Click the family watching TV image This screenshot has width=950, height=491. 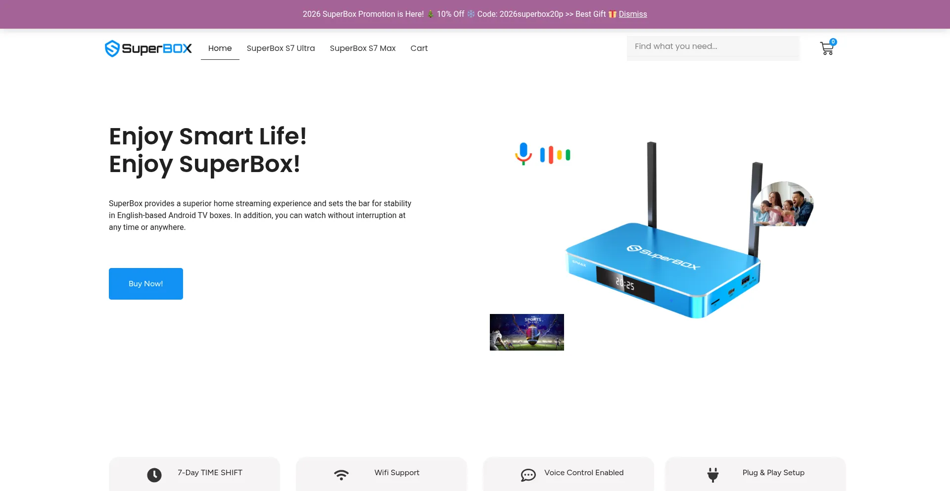click(783, 204)
